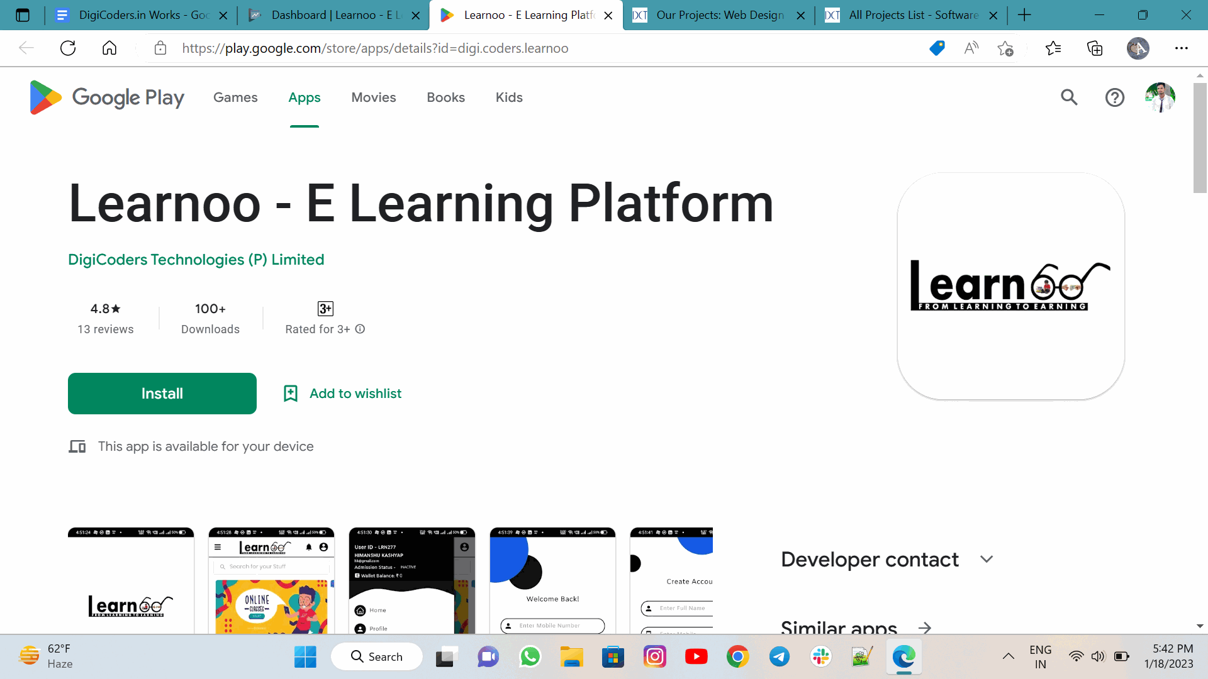Close the Learnoo E Learning tab

608,16
